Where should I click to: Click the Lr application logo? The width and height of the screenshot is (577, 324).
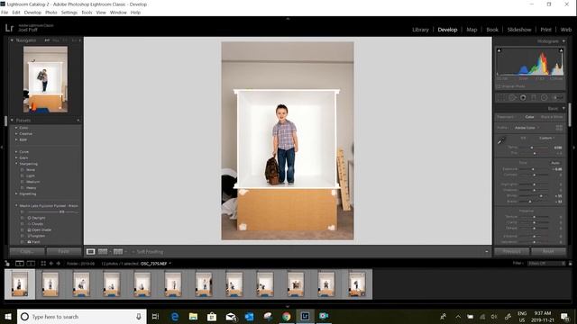10,28
